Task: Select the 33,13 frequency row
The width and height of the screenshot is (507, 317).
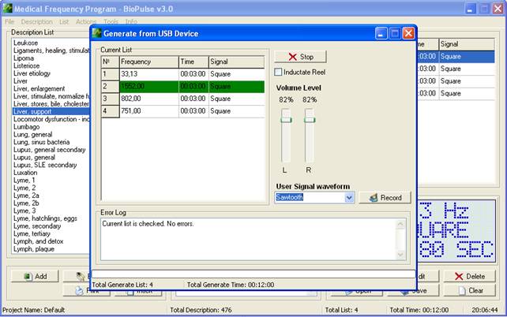Action: tap(182, 74)
